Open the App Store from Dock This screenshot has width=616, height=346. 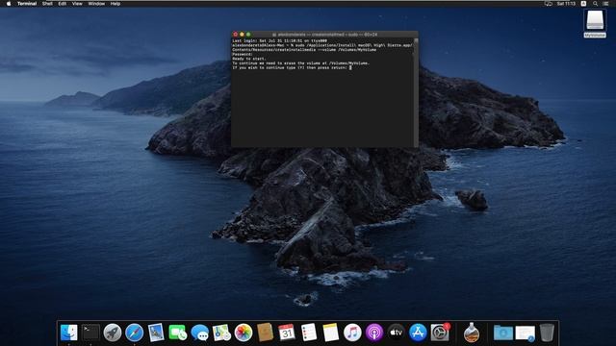tap(418, 333)
